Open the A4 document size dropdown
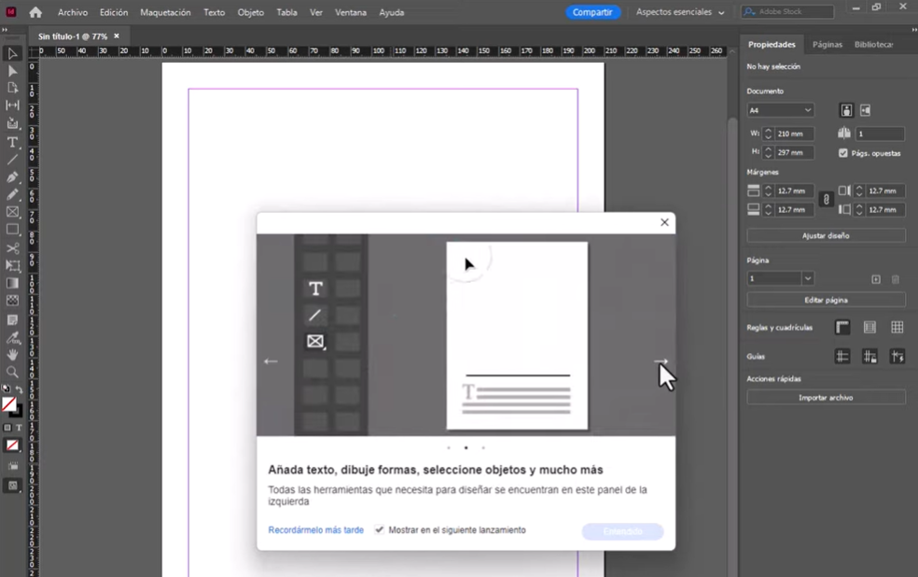Image resolution: width=918 pixels, height=577 pixels. (779, 110)
